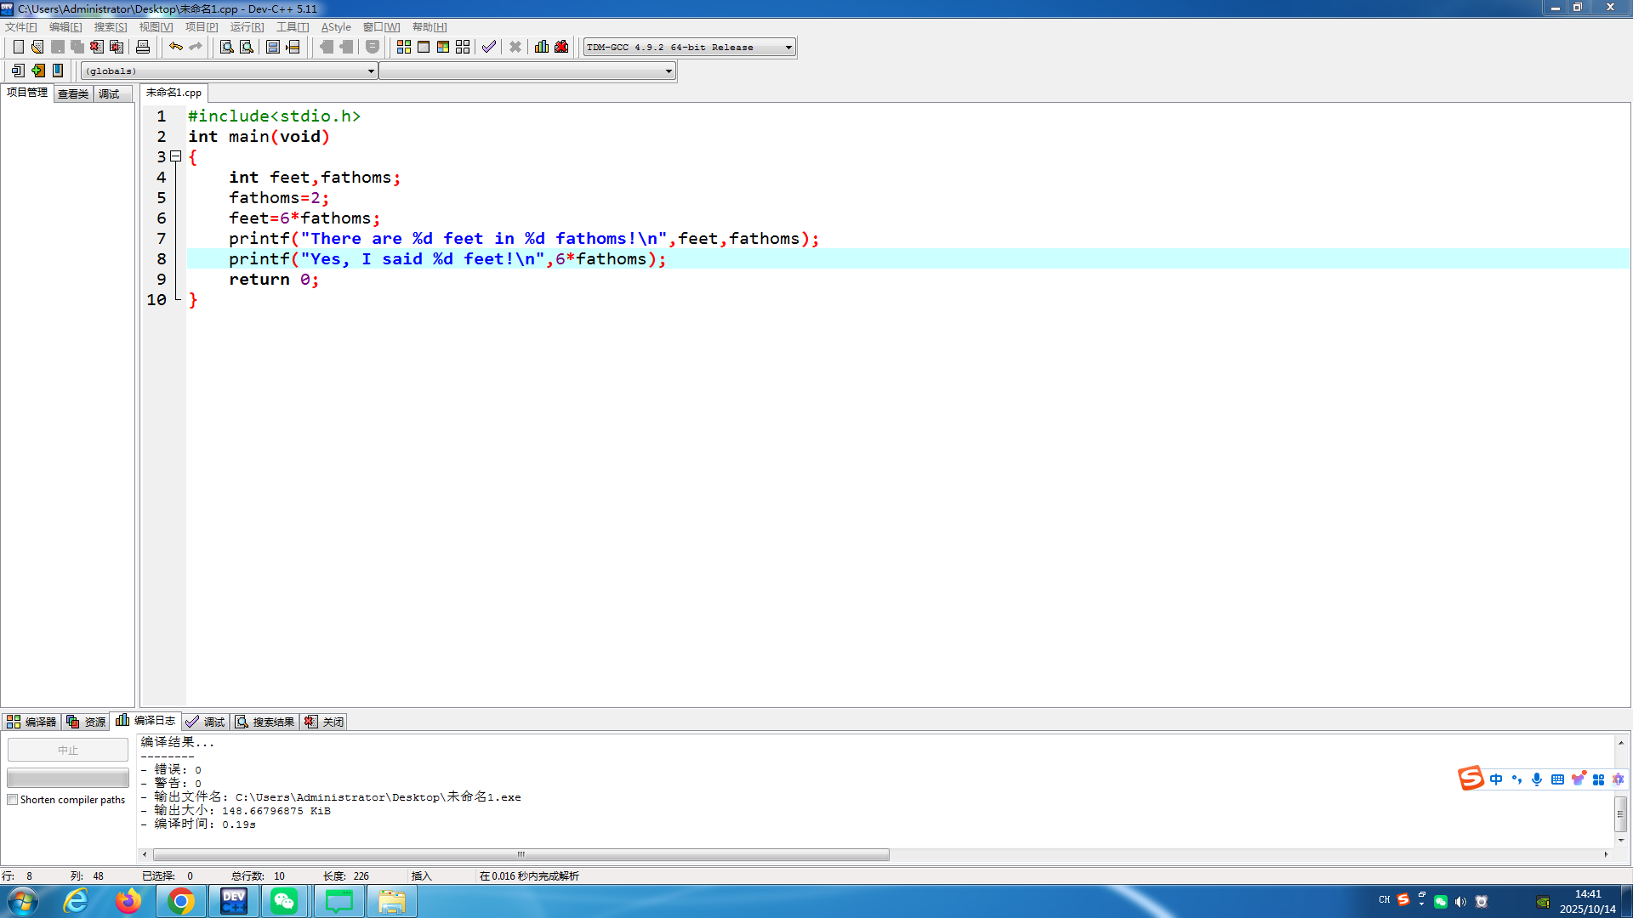Switch to the 编译器 bottom tab

tap(31, 722)
